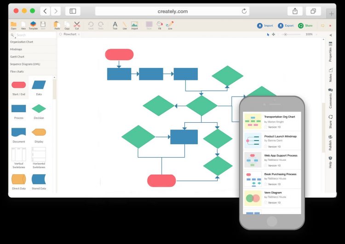This screenshot has height=244, width=345.
Task: Toggle the Safari sidebar button
Action: click(x=73, y=11)
